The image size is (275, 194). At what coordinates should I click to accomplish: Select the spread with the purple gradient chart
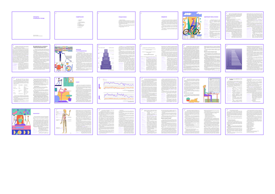[244, 58]
